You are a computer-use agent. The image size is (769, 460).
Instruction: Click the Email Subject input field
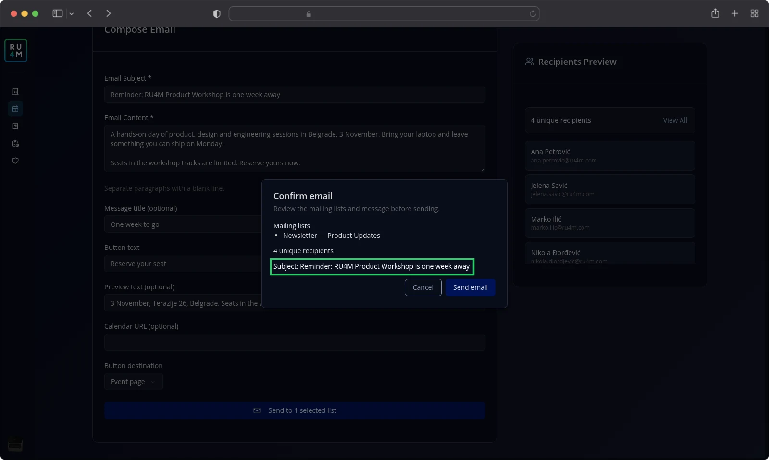[x=295, y=94]
